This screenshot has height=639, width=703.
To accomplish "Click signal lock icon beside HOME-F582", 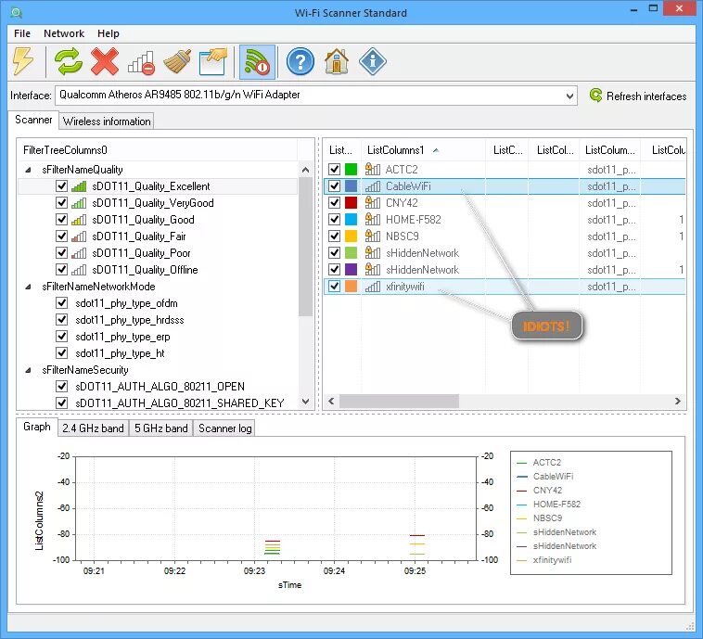I will pyautogui.click(x=372, y=219).
